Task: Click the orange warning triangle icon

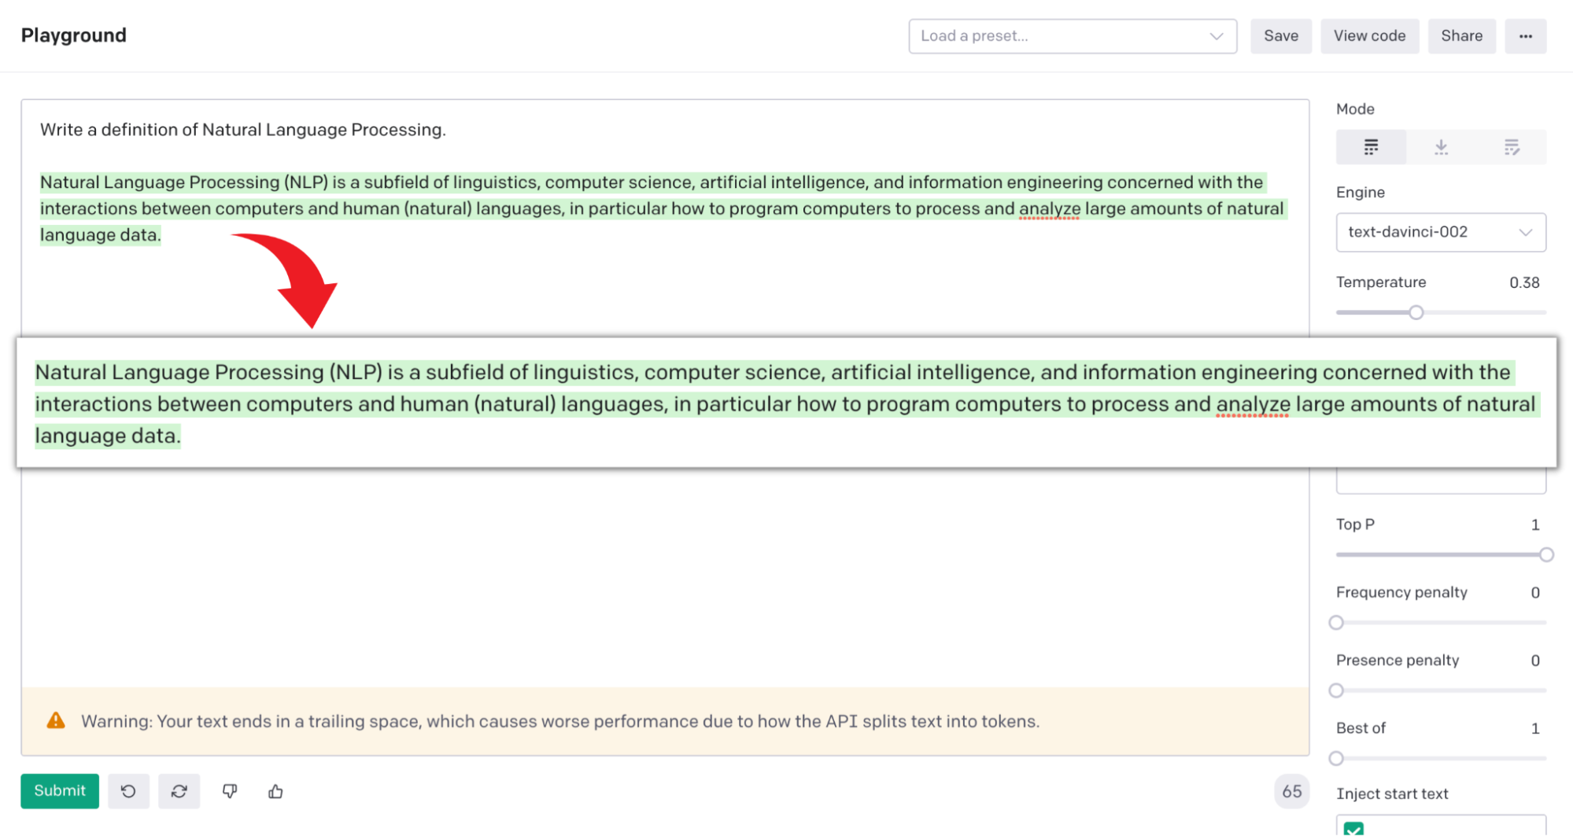Action: [x=56, y=720]
